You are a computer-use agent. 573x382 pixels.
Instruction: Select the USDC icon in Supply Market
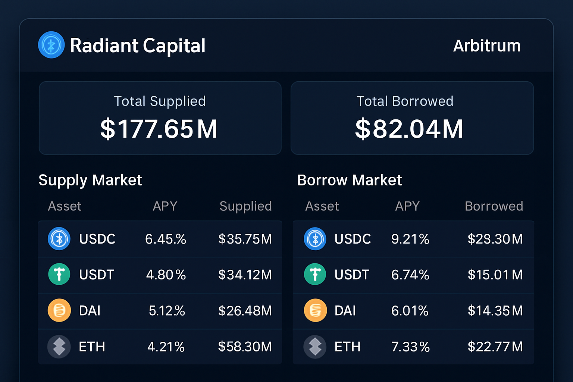coord(59,239)
